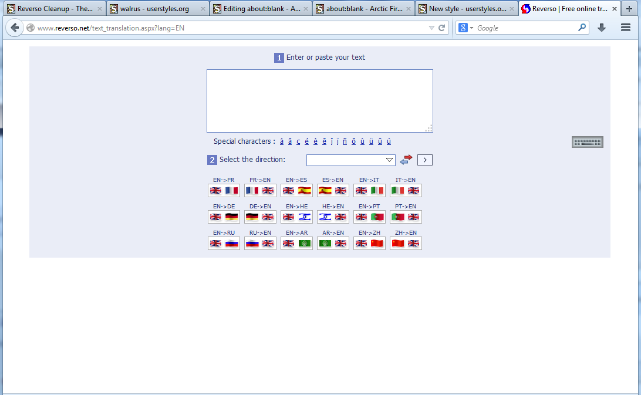Insert special character é
The width and height of the screenshot is (641, 395).
click(x=306, y=141)
